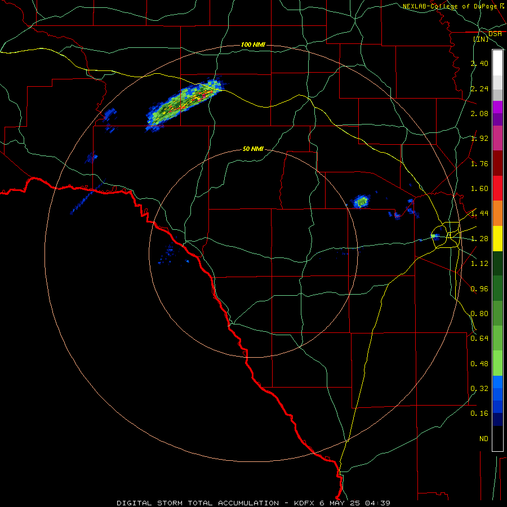This screenshot has height=507, width=507.
Task: Click the light blue swatch above 0.32
Action: point(497,382)
